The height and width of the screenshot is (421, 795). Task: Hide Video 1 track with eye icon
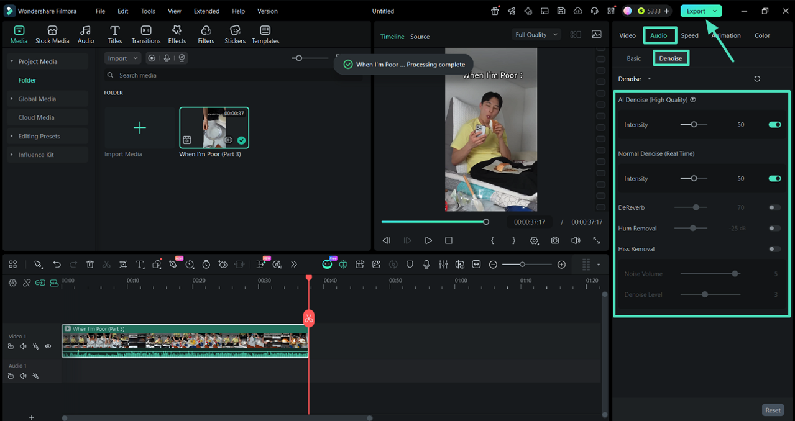pos(48,346)
